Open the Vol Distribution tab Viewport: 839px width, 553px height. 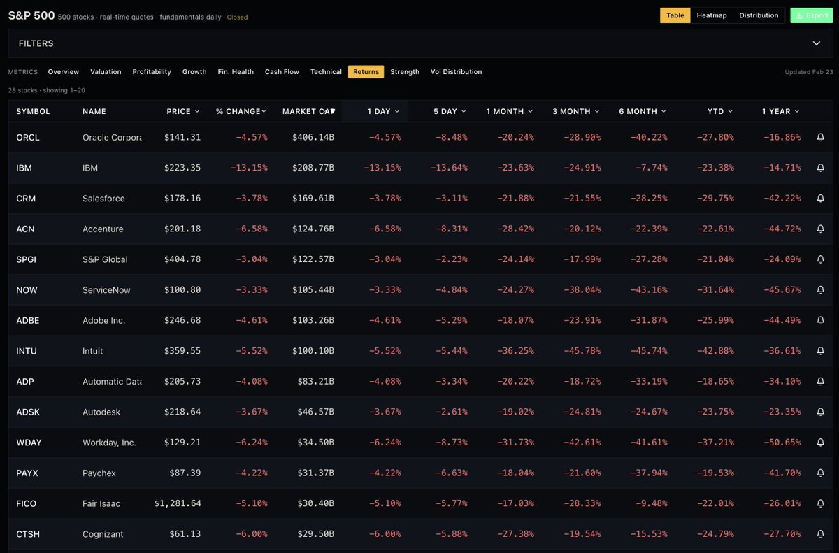(x=456, y=71)
